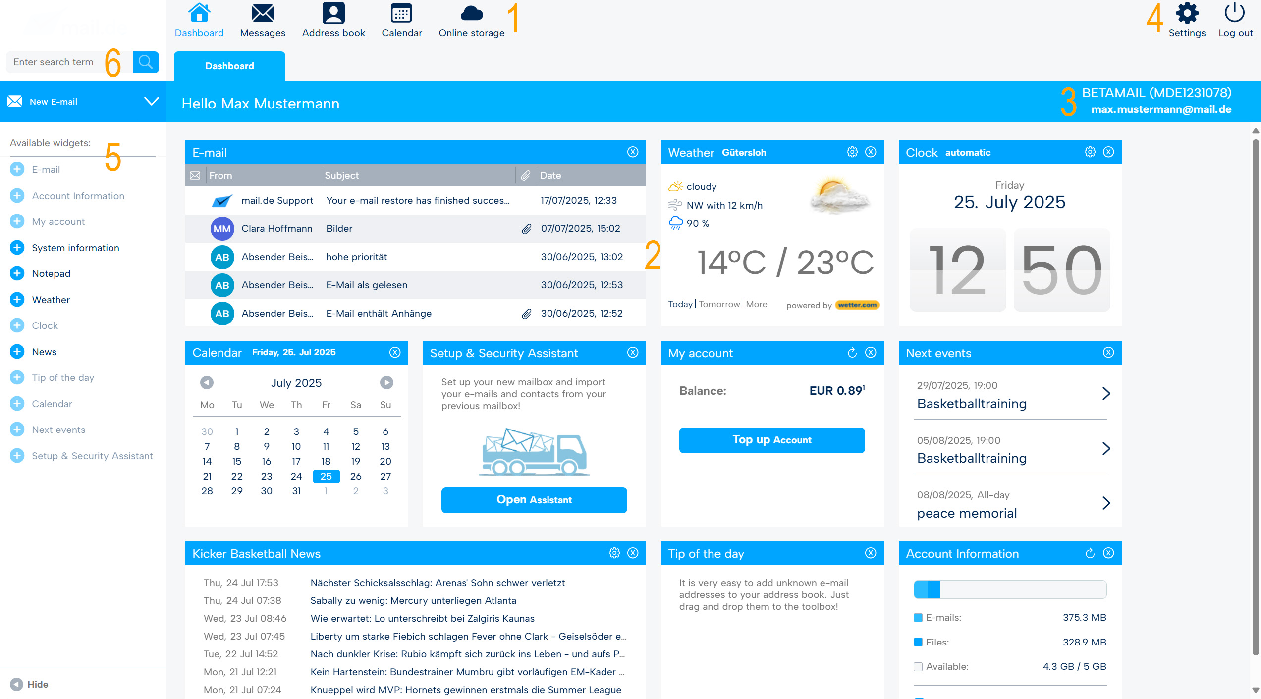Close the Tip of the day widget
The height and width of the screenshot is (699, 1261).
point(871,553)
